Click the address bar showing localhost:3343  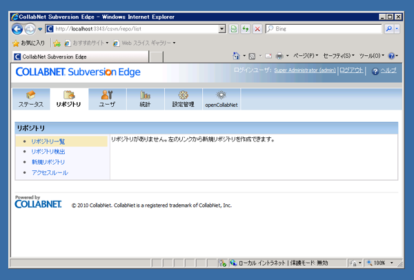132,29
